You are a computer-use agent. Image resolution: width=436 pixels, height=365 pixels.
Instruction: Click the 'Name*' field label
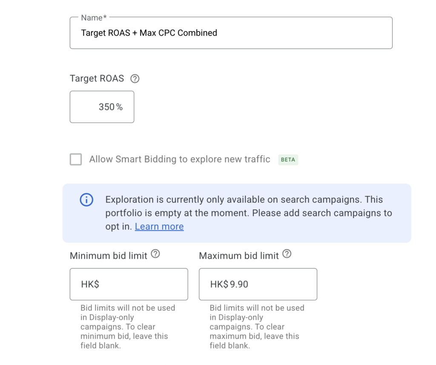pyautogui.click(x=94, y=18)
